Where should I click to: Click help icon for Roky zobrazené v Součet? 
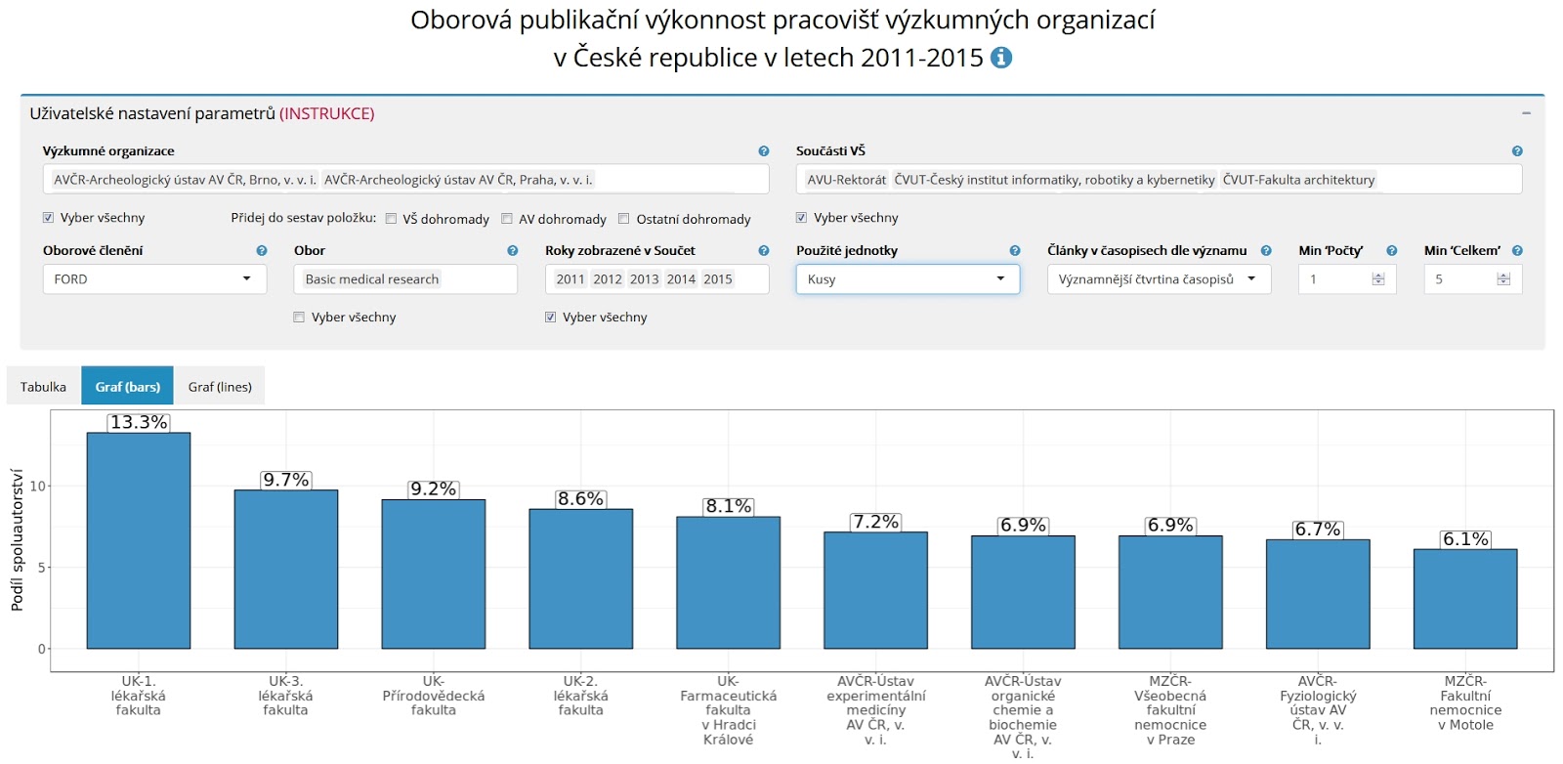pos(764,251)
